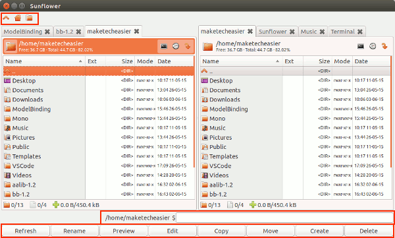395x238 pixels.
Task: Select VSCode folder in left pane
Action: [98, 166]
